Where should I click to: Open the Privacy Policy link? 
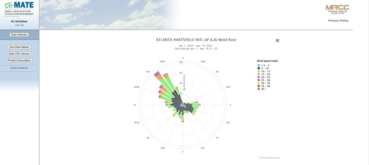point(338,21)
